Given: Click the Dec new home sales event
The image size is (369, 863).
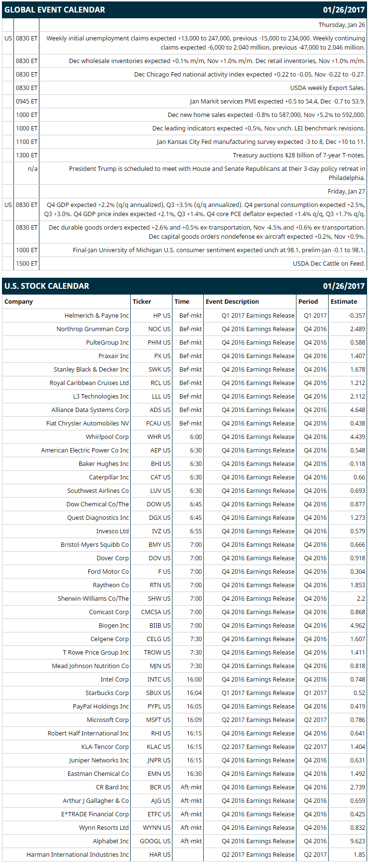Looking at the screenshot, I should point(266,115).
